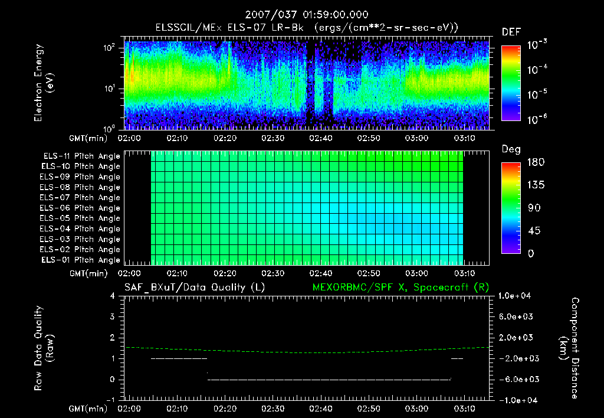Select the ELSSCIL/MEx ELS-07 LR-Bk plot title
This screenshot has height=418, width=604.
(x=307, y=28)
